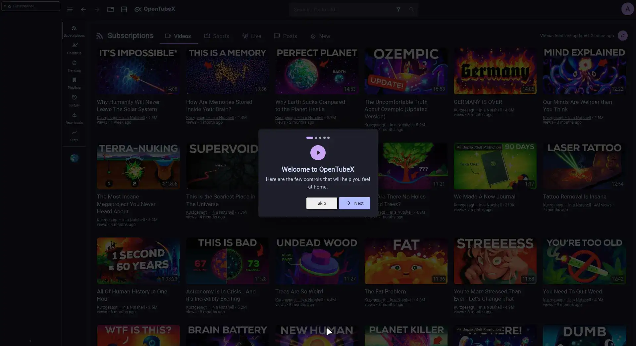The image size is (636, 346).
Task: Select the Subscriptions tab in the top-left tab strip
Action: click(x=31, y=6)
